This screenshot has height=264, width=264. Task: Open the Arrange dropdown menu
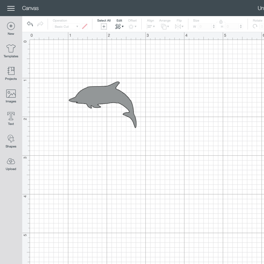[165, 26]
